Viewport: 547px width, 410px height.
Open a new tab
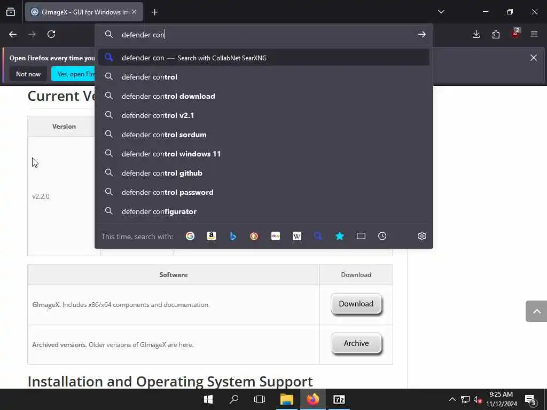pos(154,12)
